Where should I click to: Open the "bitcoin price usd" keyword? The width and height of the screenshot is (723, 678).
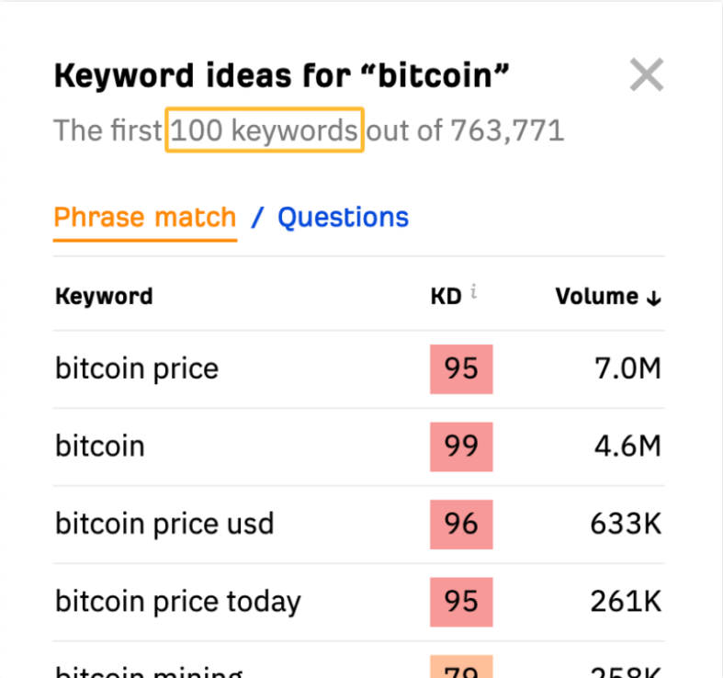[164, 524]
